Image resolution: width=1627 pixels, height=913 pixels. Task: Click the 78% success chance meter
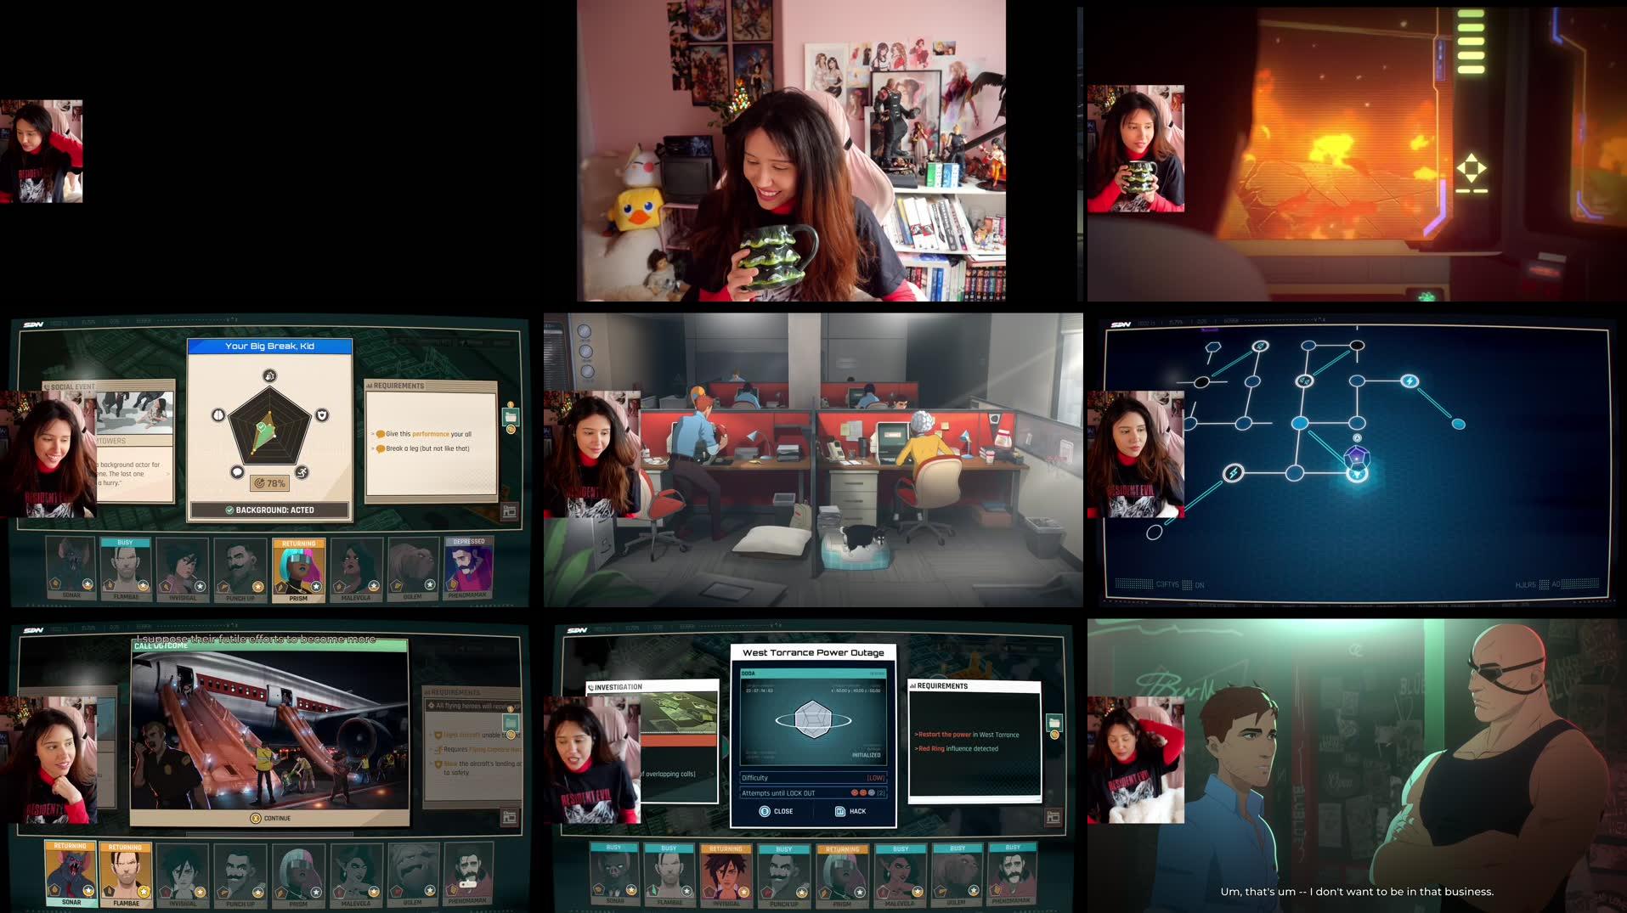click(x=268, y=483)
